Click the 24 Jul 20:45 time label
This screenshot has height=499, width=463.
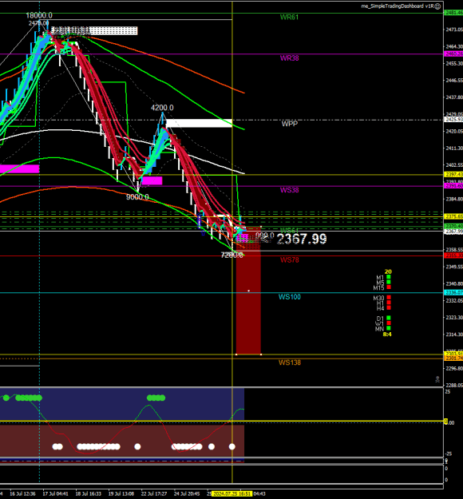187,494
